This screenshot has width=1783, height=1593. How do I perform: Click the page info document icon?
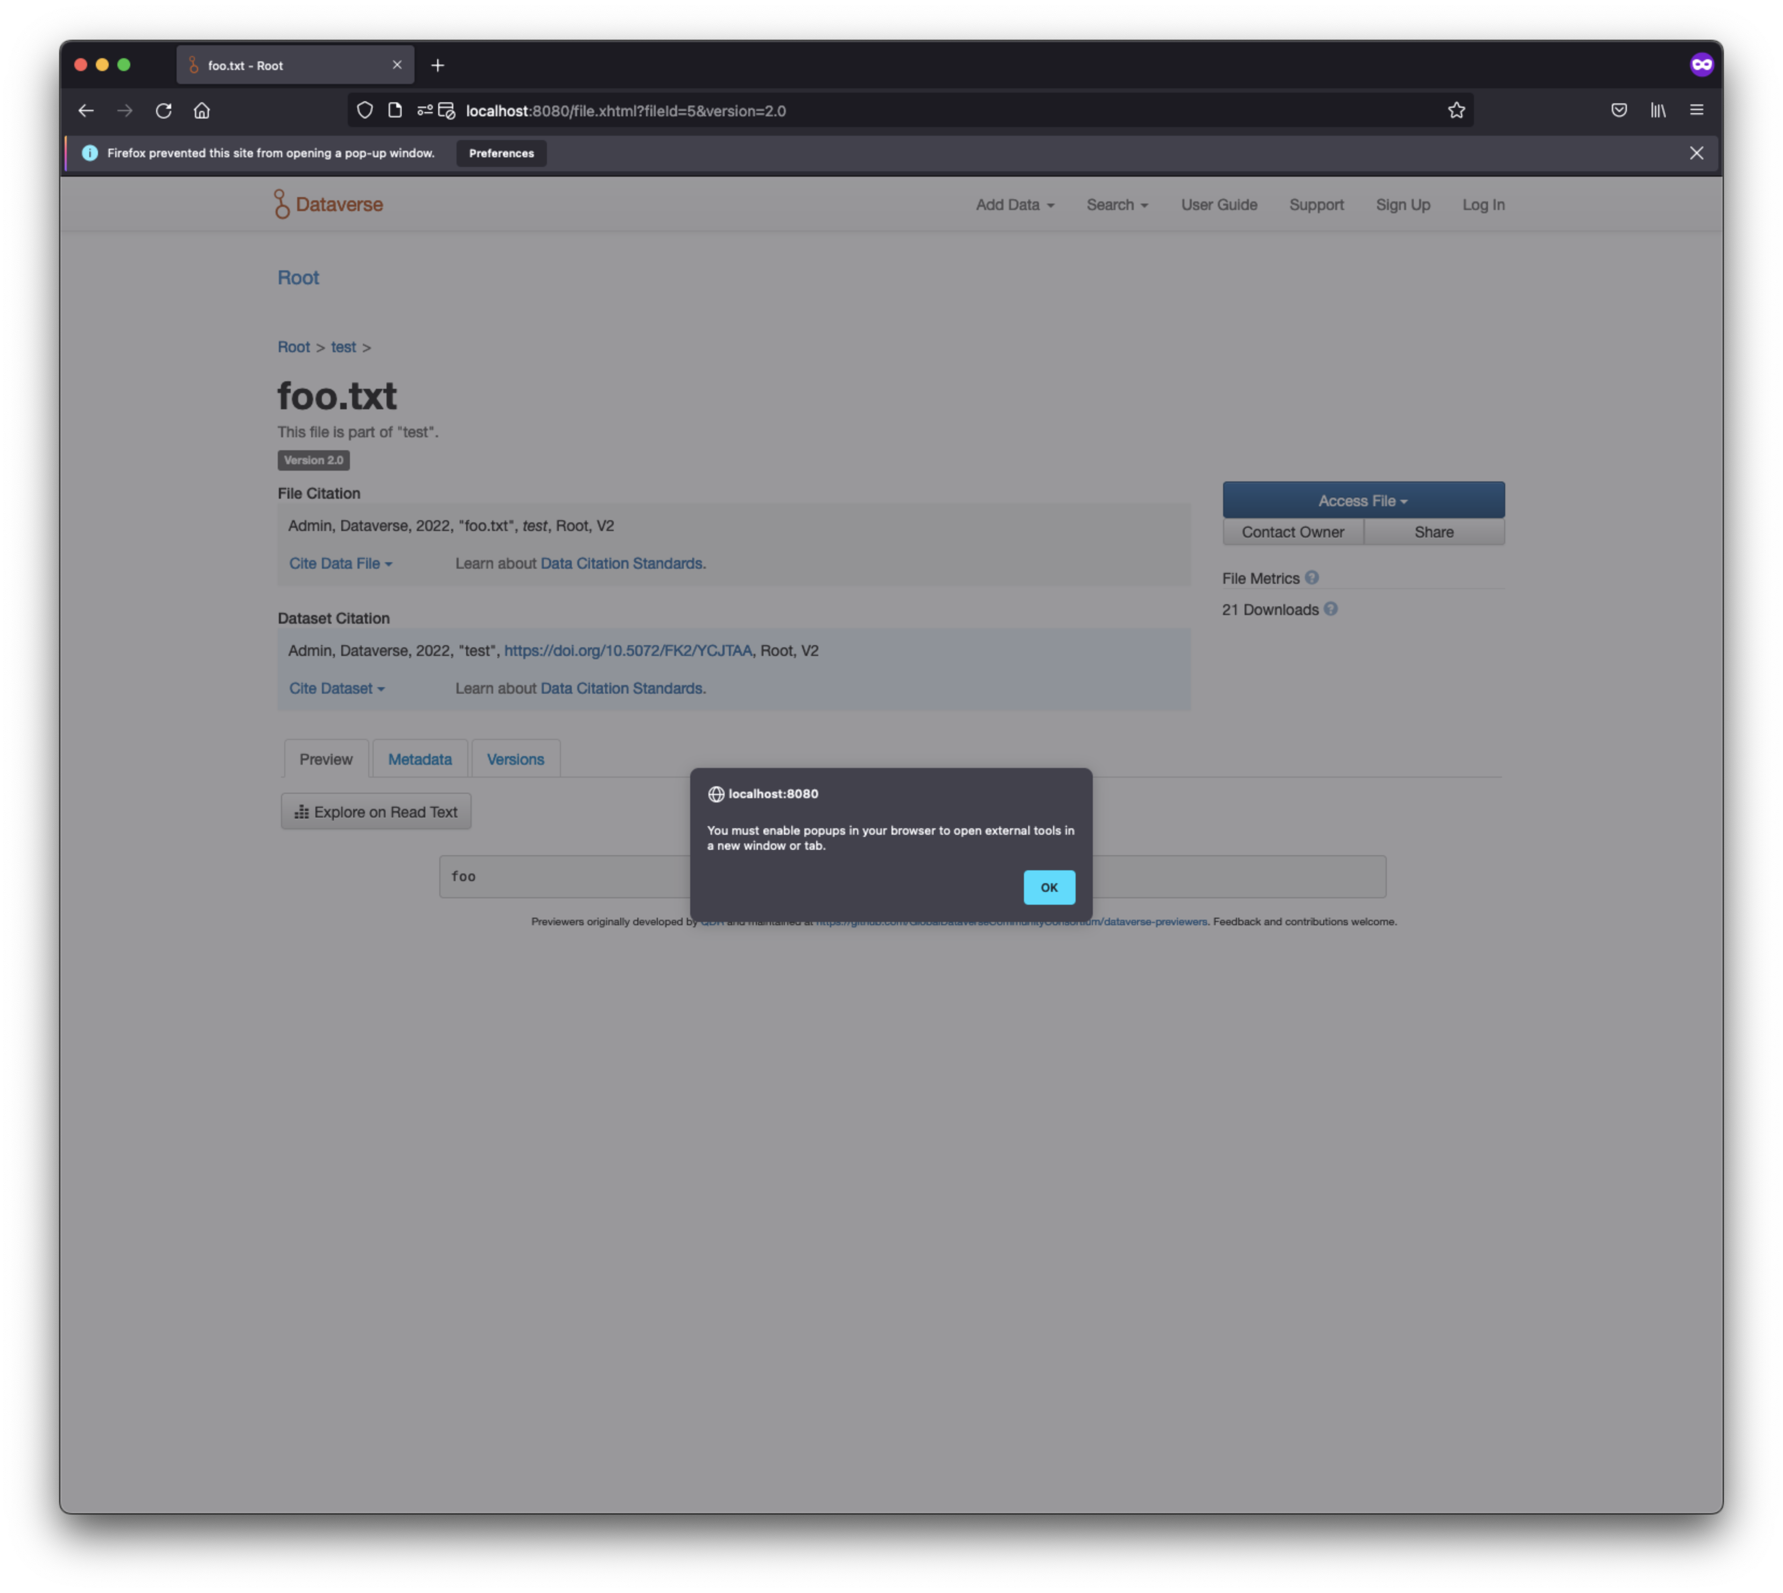click(x=396, y=110)
